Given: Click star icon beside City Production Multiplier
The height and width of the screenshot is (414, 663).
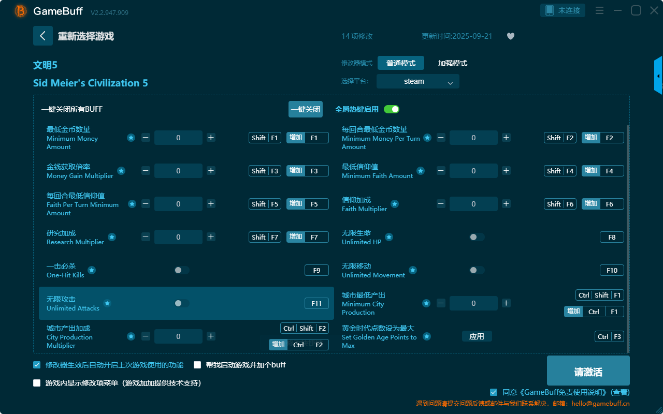Looking at the screenshot, I should point(131,336).
